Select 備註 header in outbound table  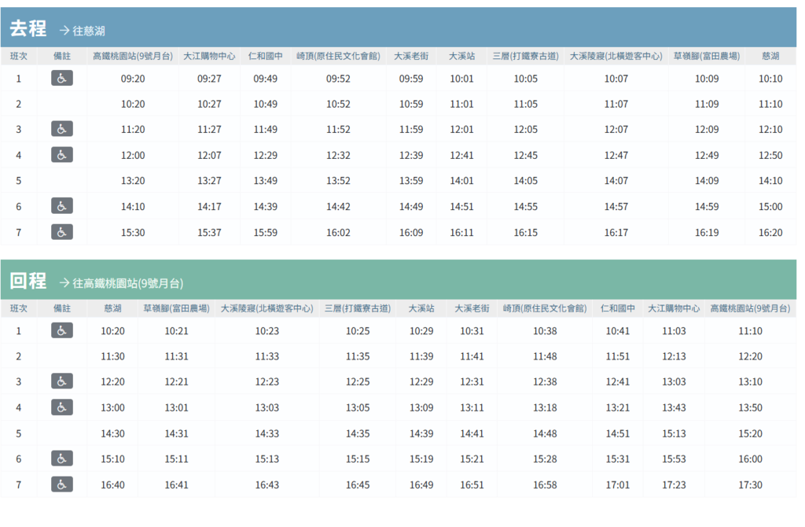[x=62, y=56]
